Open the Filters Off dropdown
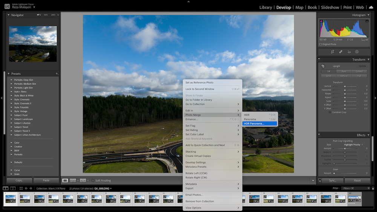The image size is (377, 212). 356,189
